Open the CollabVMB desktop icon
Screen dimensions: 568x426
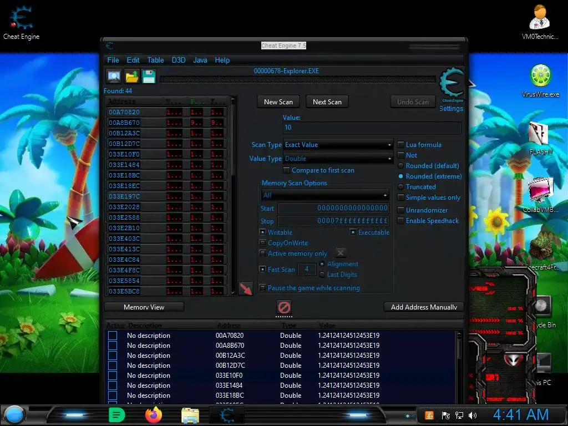click(x=540, y=195)
